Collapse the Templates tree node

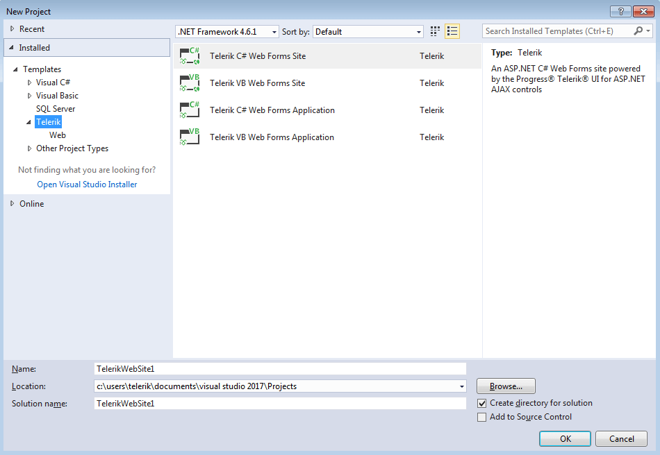tap(15, 69)
